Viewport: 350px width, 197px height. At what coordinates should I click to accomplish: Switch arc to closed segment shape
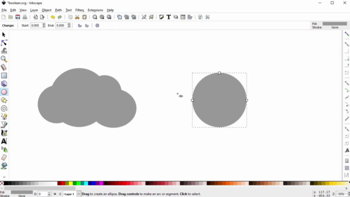coord(80,26)
